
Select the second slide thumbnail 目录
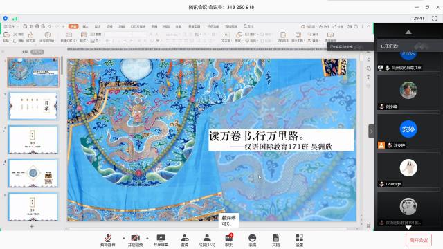click(33, 106)
